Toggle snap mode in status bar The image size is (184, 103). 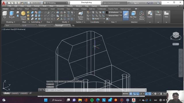(x=135, y=94)
